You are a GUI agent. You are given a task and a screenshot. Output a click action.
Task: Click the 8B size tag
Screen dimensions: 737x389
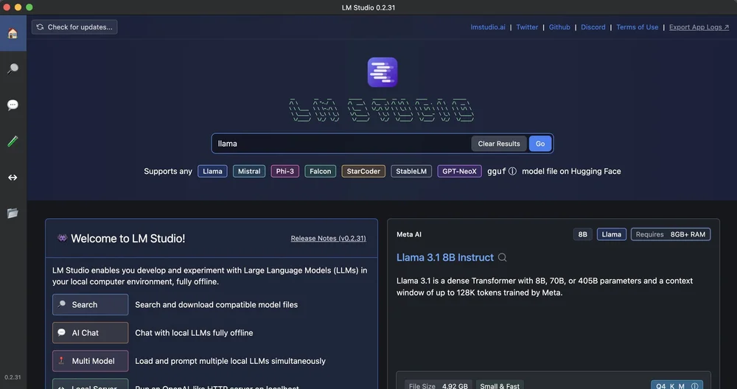(583, 234)
